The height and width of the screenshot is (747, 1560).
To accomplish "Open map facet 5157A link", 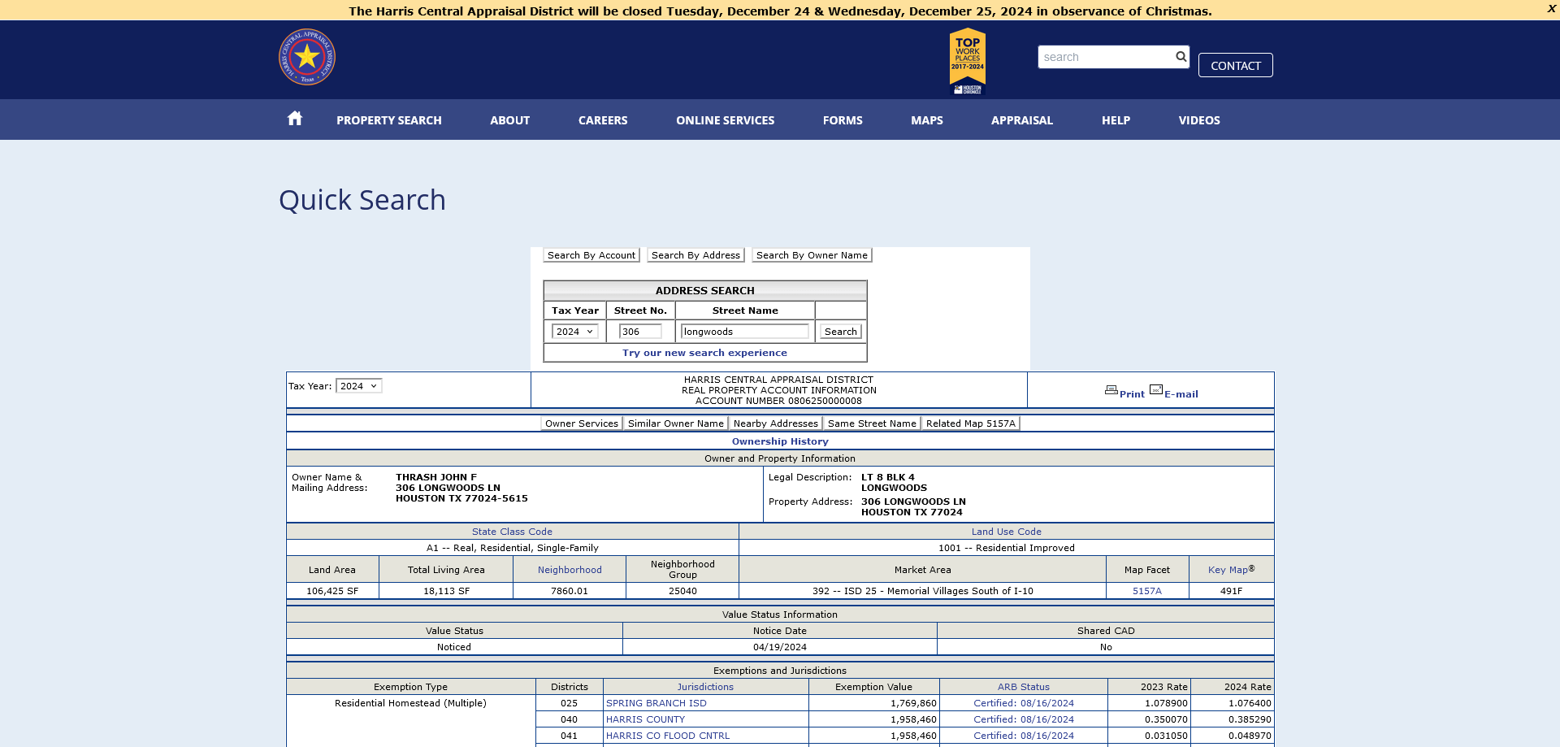I will [x=1146, y=591].
